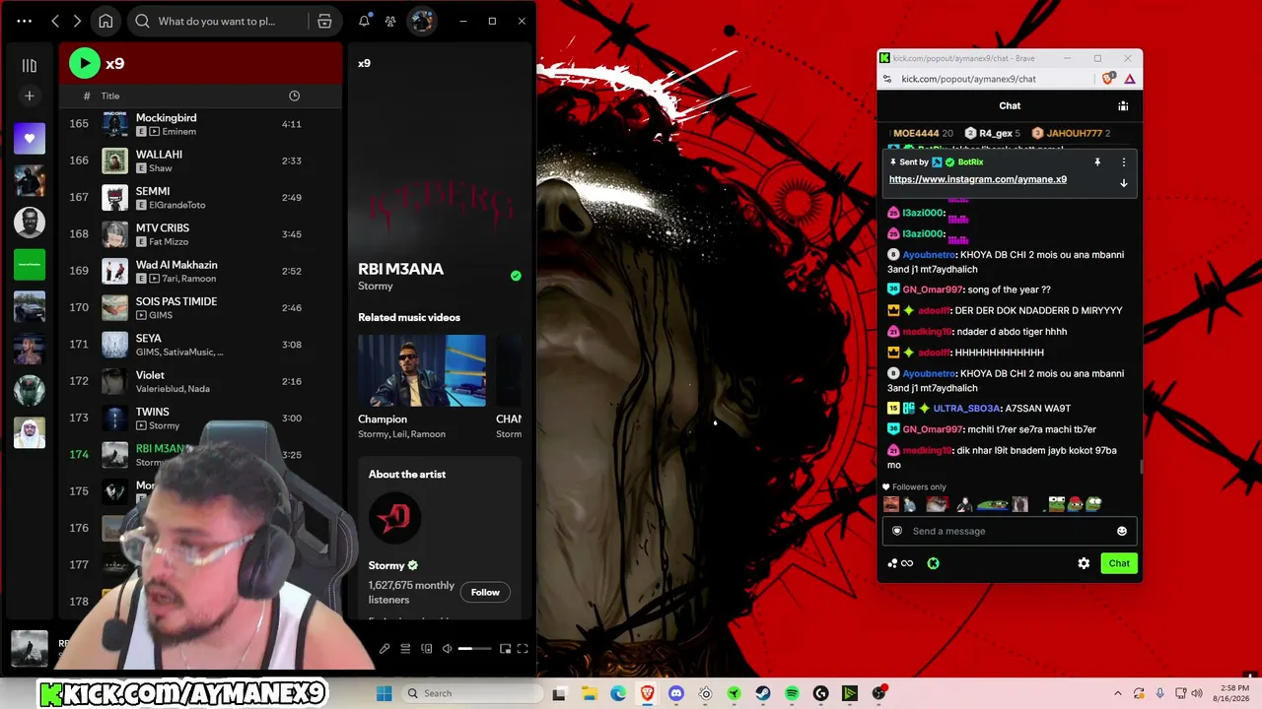The height and width of the screenshot is (709, 1262).
Task: Select the track Mockingbird by Eminem
Action: point(200,124)
